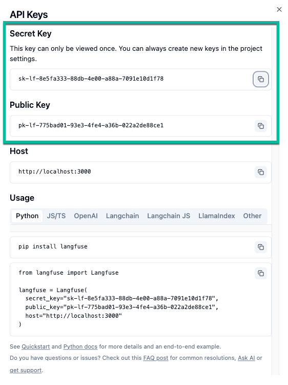Click the host= line in code
This screenshot has width=288, height=385.
click(73, 316)
